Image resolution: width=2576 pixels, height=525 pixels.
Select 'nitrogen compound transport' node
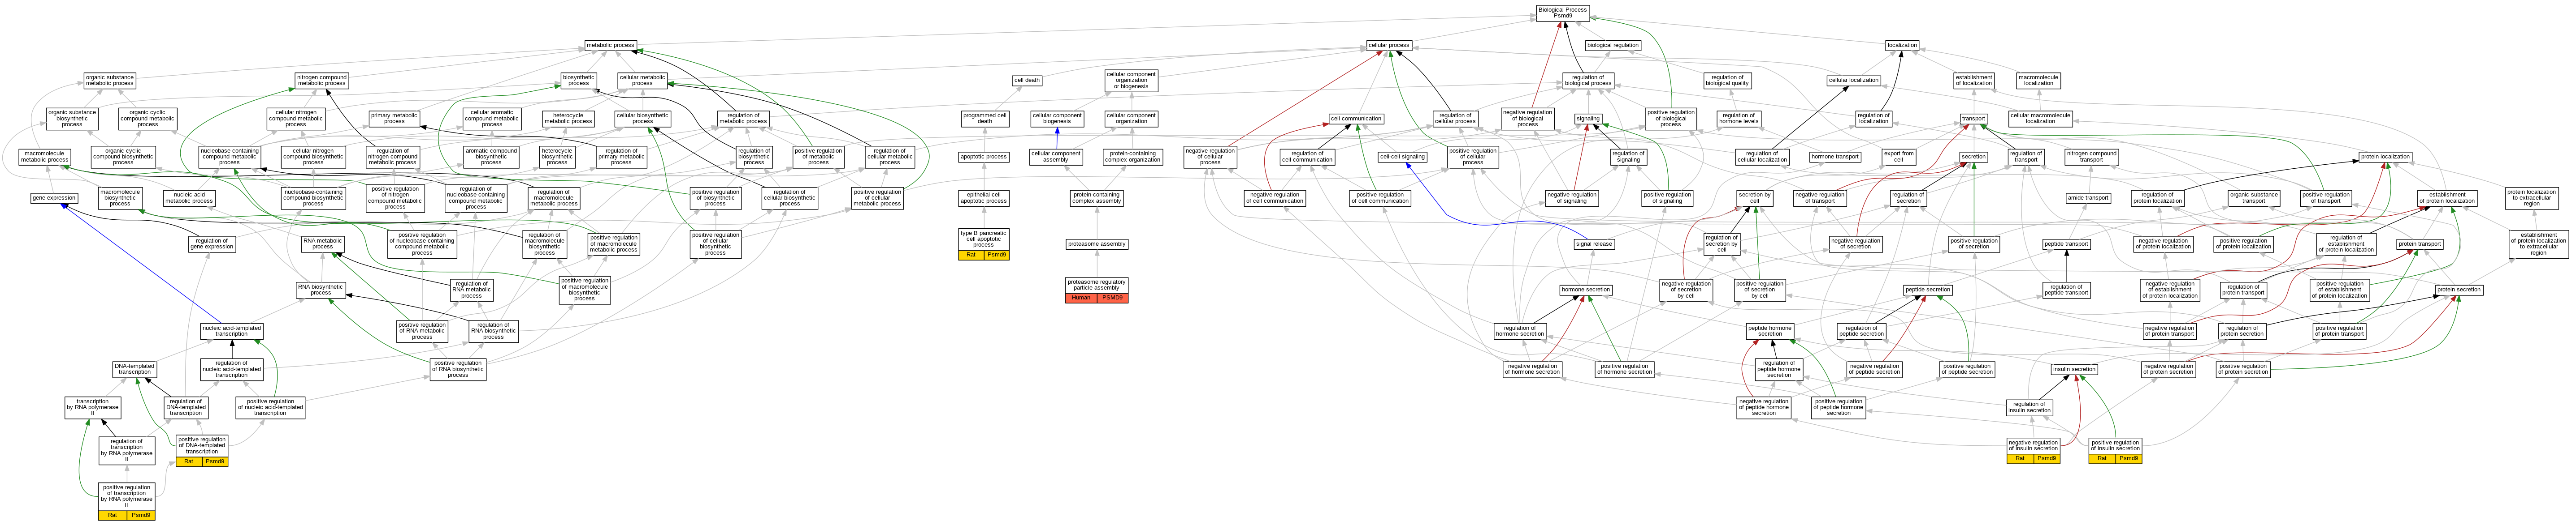click(2092, 157)
